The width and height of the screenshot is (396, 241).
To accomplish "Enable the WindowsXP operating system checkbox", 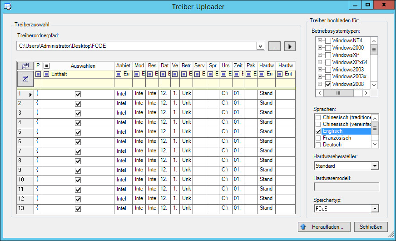I will click(328, 55).
